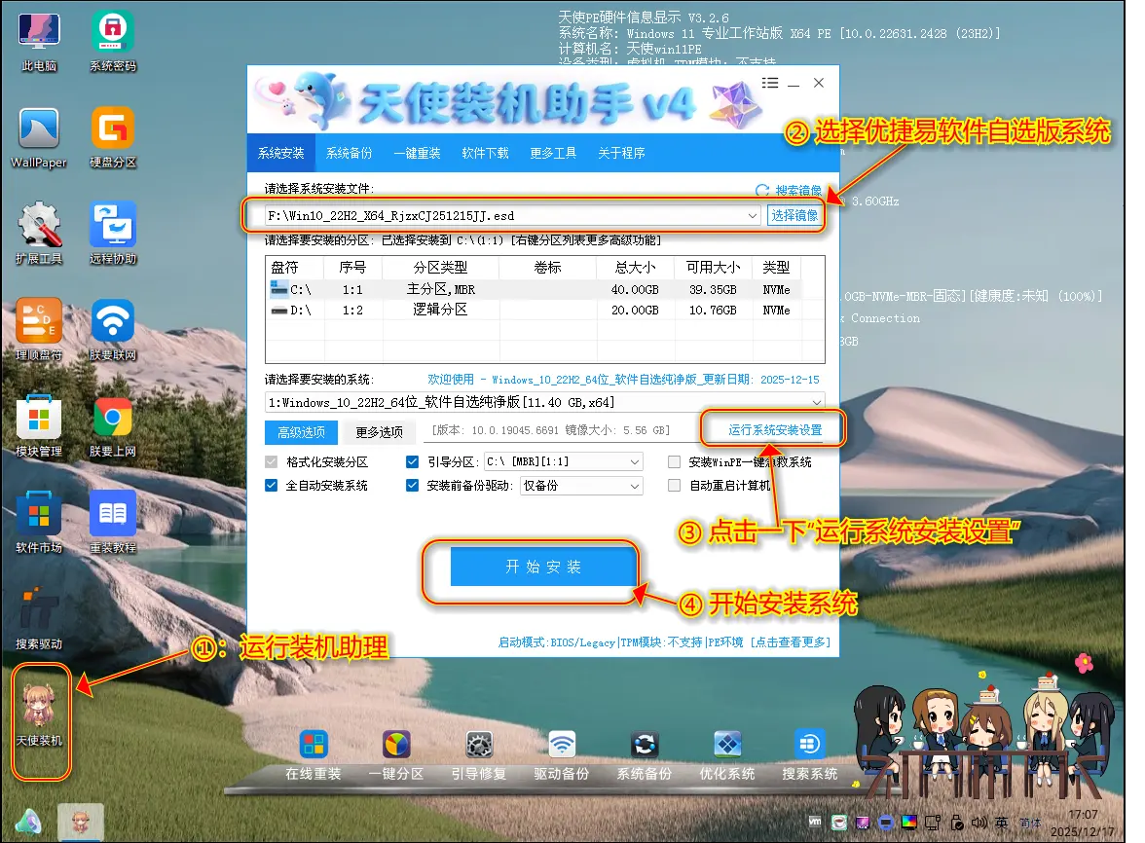Uncheck the 全自动安装系统 checkbox
This screenshot has width=1145, height=843.
coord(272,486)
